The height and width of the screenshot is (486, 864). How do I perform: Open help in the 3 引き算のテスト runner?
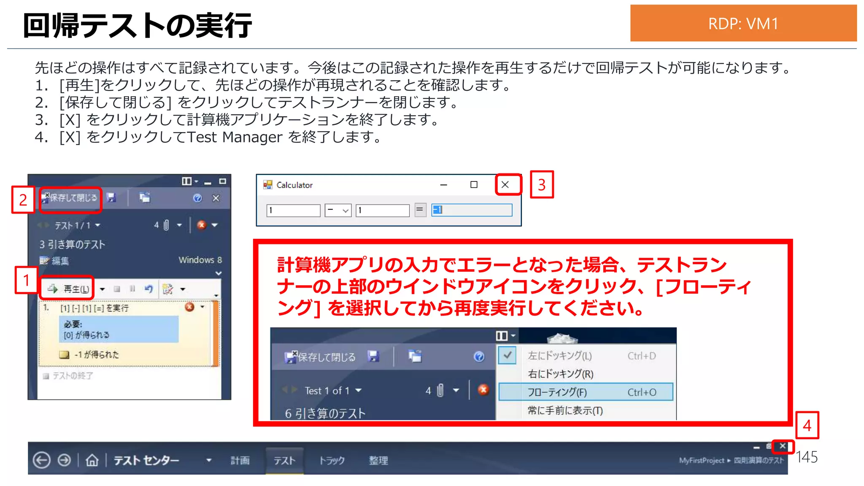pyautogui.click(x=197, y=198)
